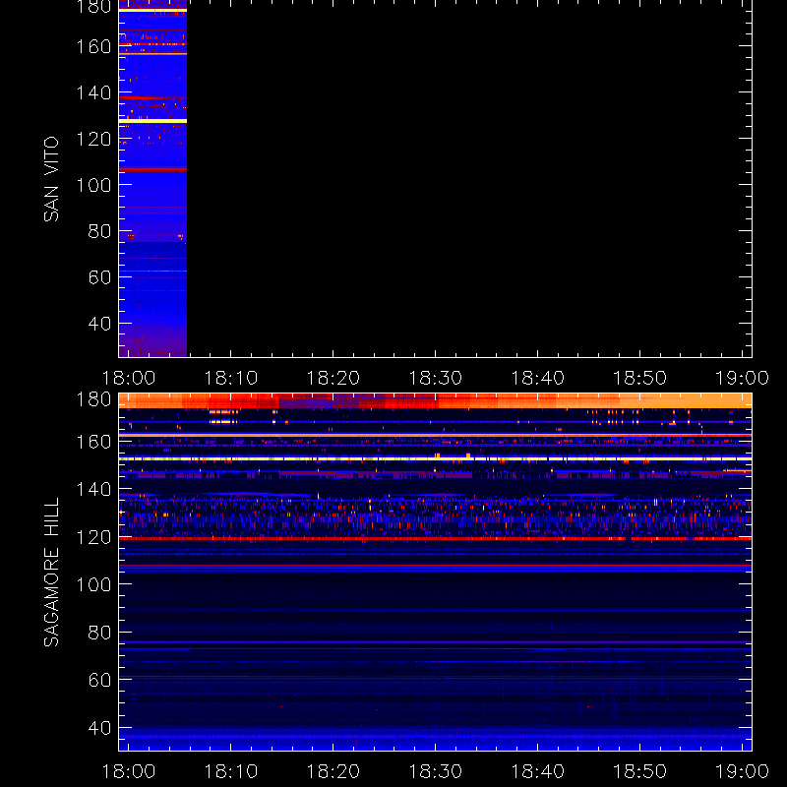Screen dimensions: 787x787
Task: Click 18:00 time label under Sagamore Hill plot
Action: click(x=129, y=771)
